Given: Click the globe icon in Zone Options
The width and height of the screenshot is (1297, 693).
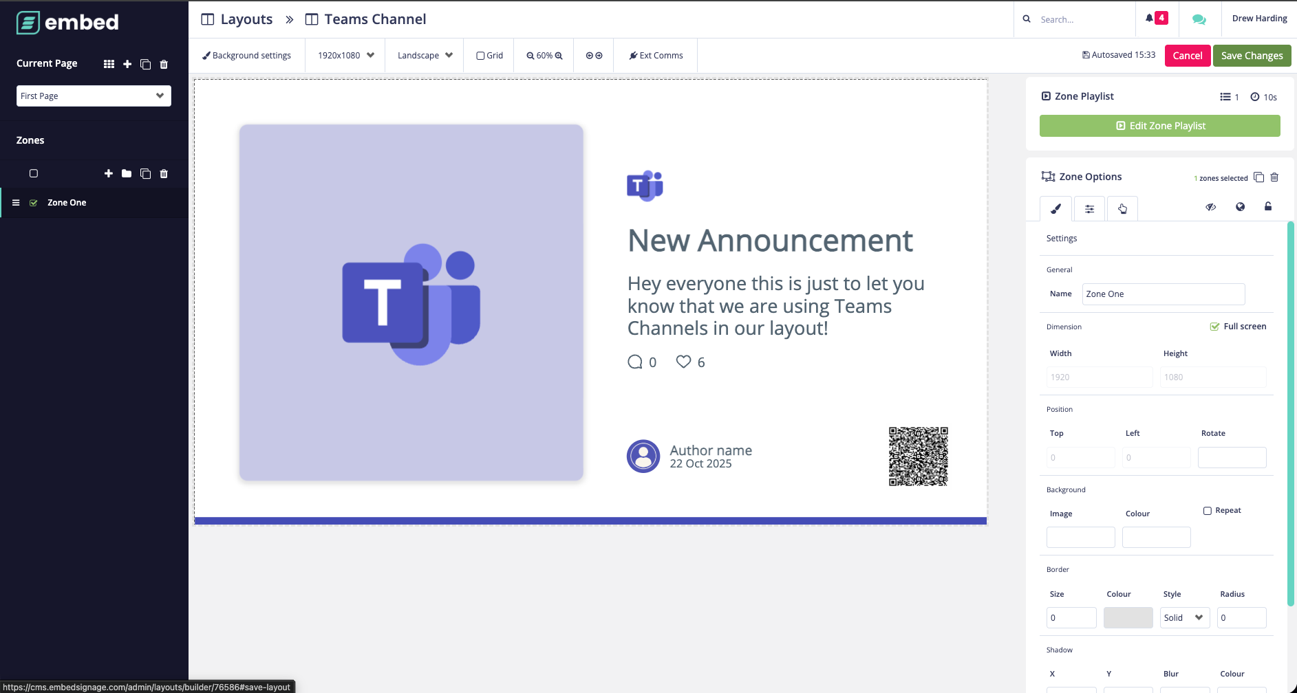Looking at the screenshot, I should [1240, 207].
